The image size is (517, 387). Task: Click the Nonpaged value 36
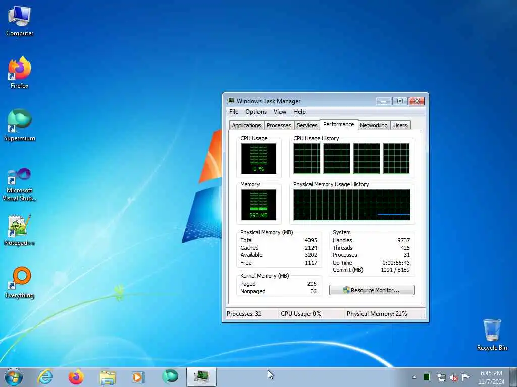click(313, 291)
